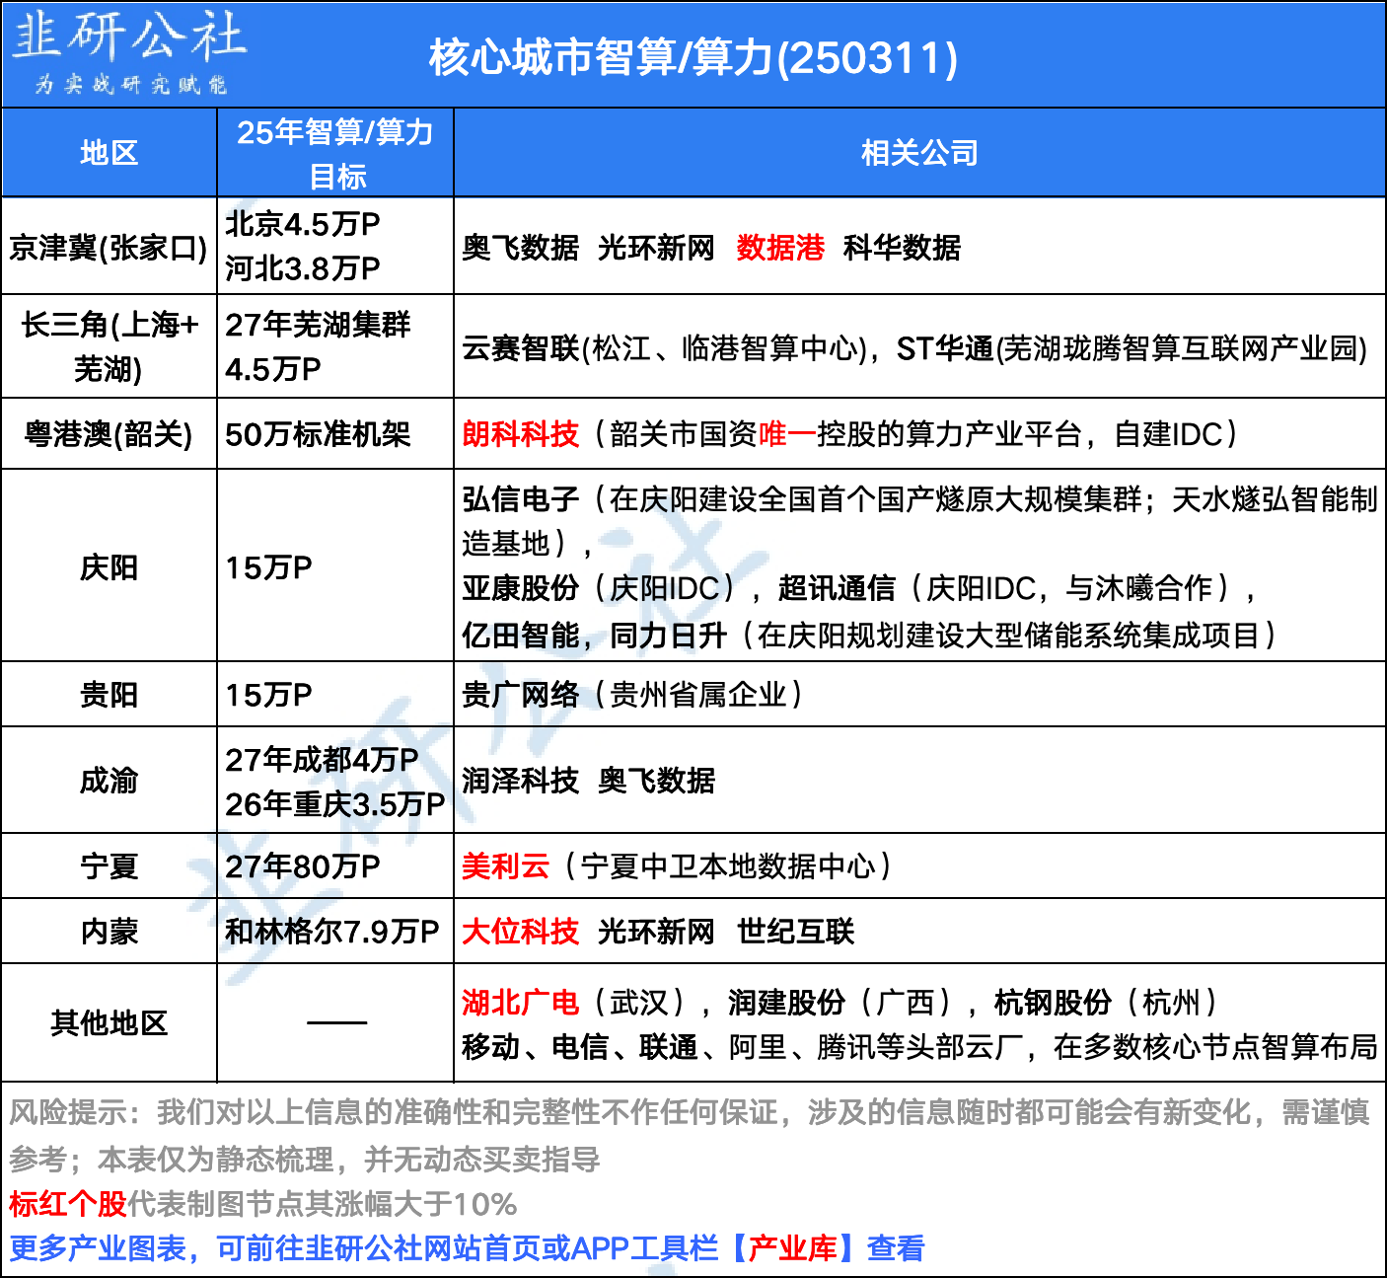The width and height of the screenshot is (1387, 1278).
Task: Select the 相关公司 column header
Action: point(918,153)
